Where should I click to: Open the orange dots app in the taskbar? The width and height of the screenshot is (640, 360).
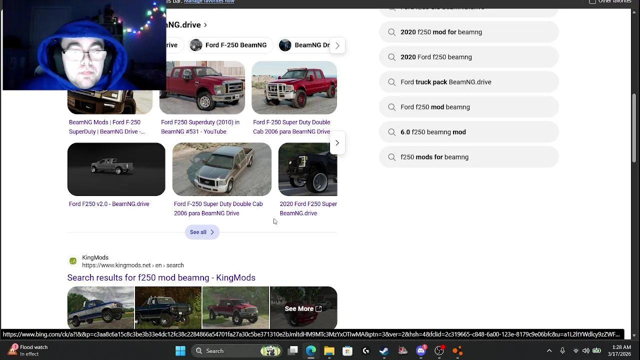point(457,351)
